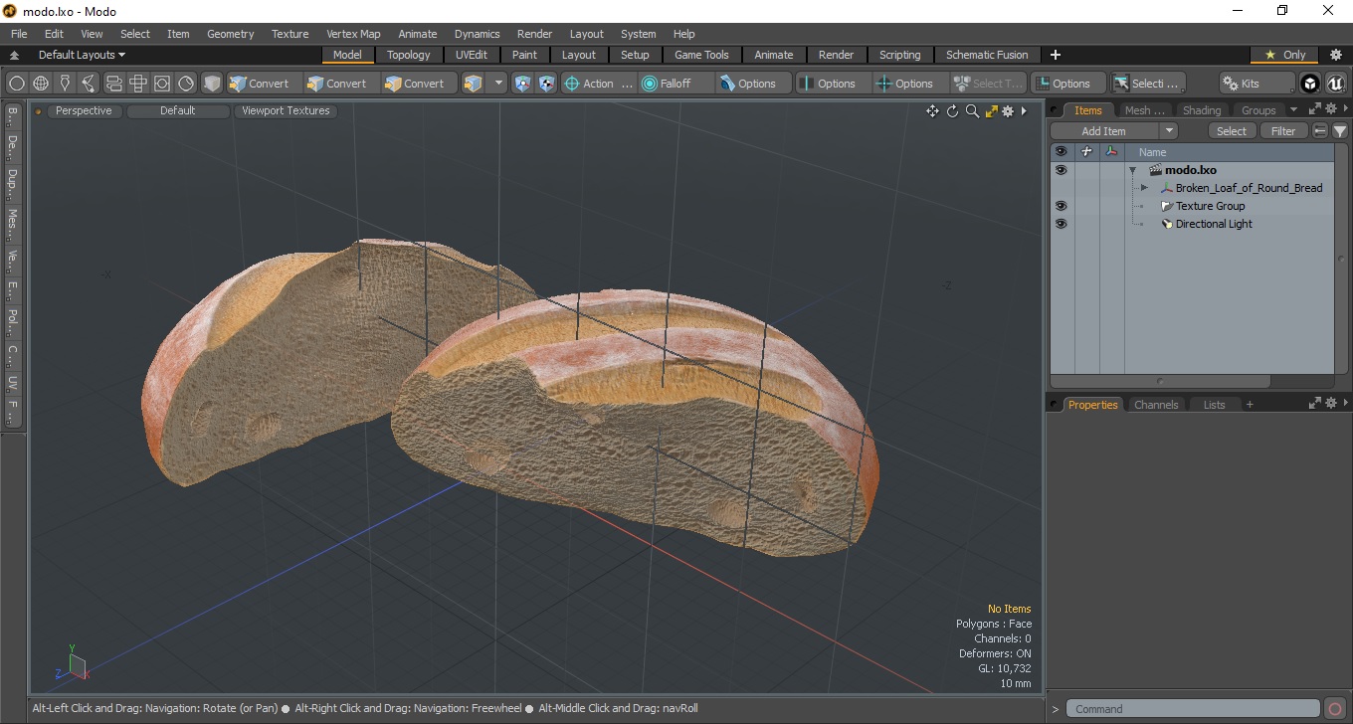Switch to the Groups panel tab

[1258, 110]
